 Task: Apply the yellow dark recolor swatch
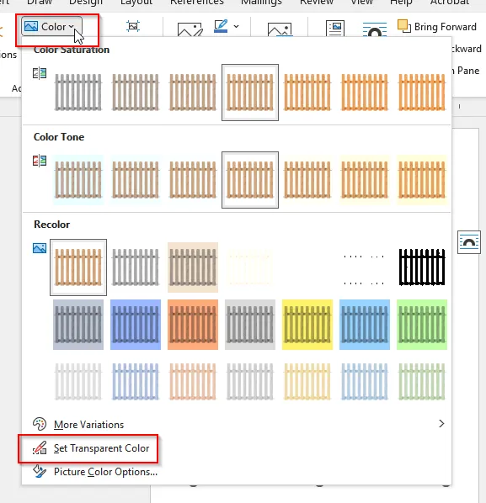[307, 325]
